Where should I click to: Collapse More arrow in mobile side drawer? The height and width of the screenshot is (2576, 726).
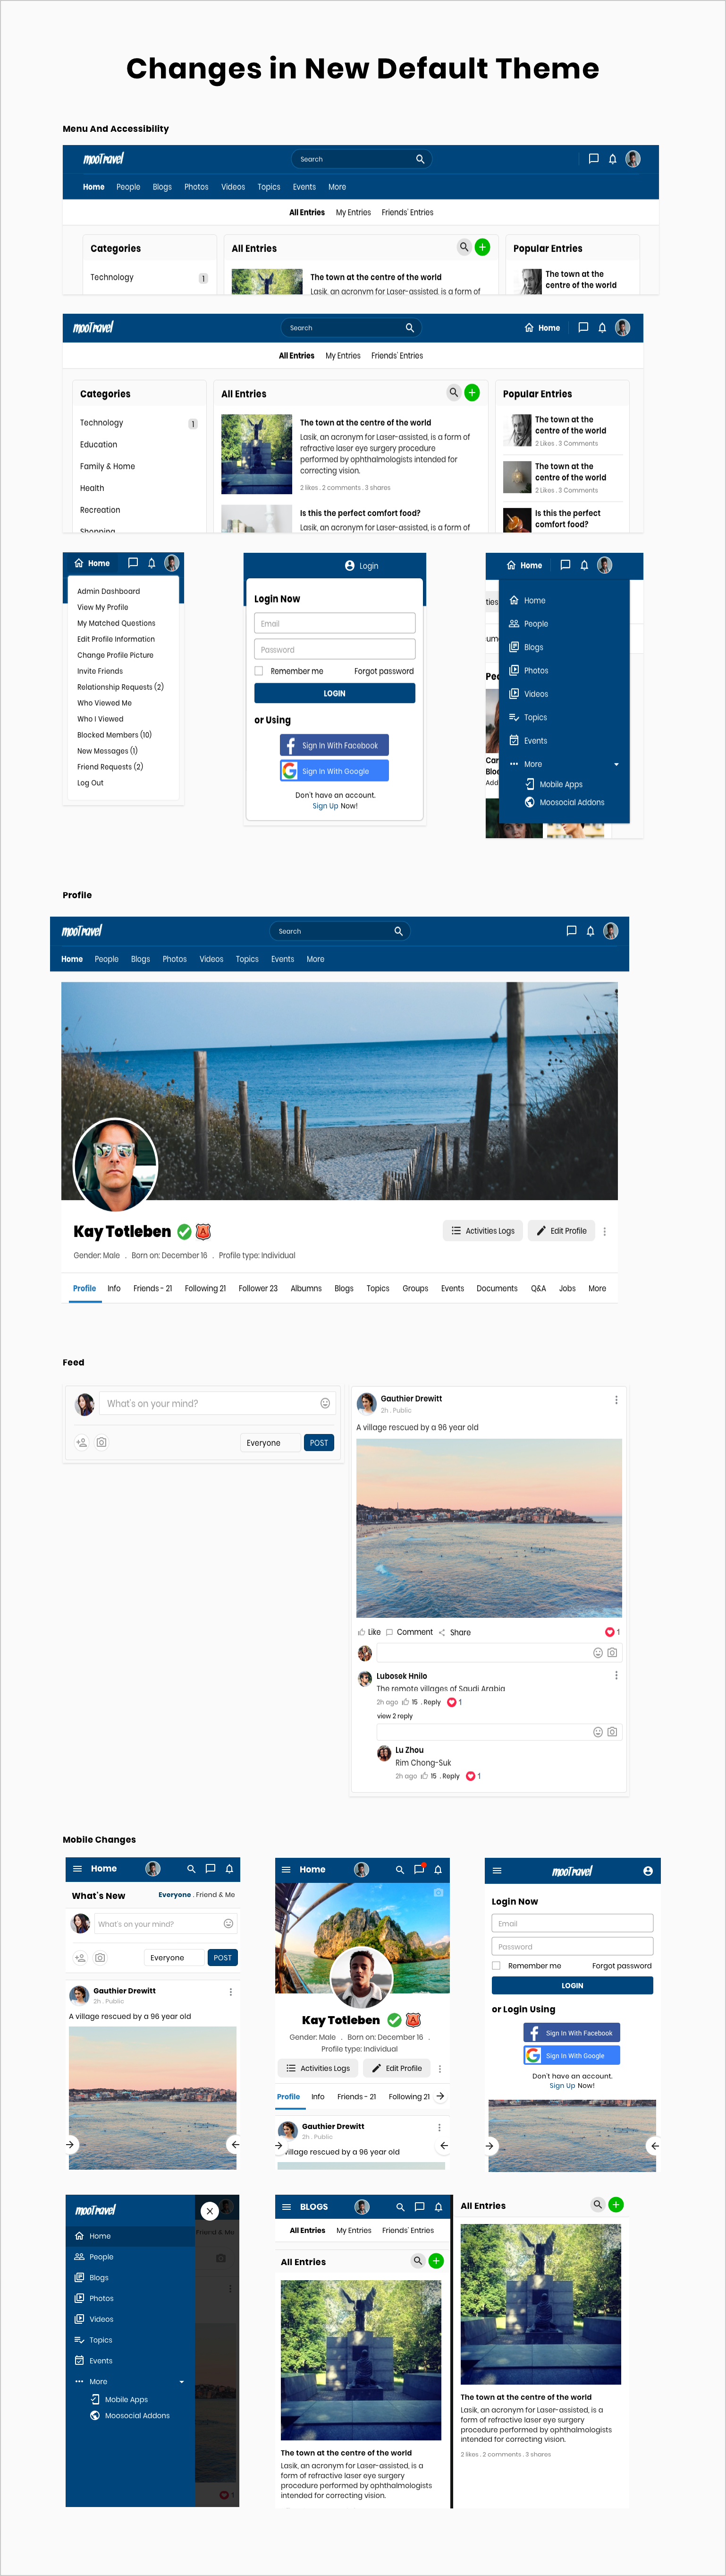[x=182, y=2382]
